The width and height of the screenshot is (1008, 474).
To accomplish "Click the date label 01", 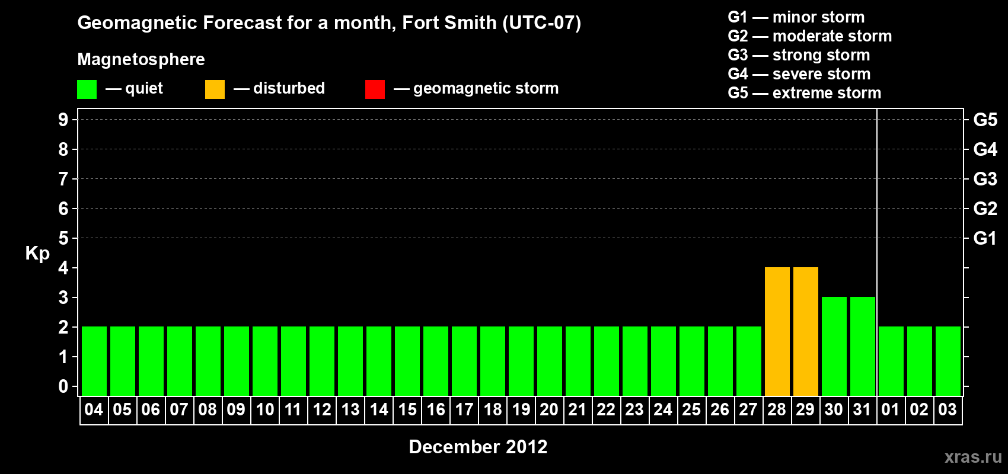I will [891, 409].
